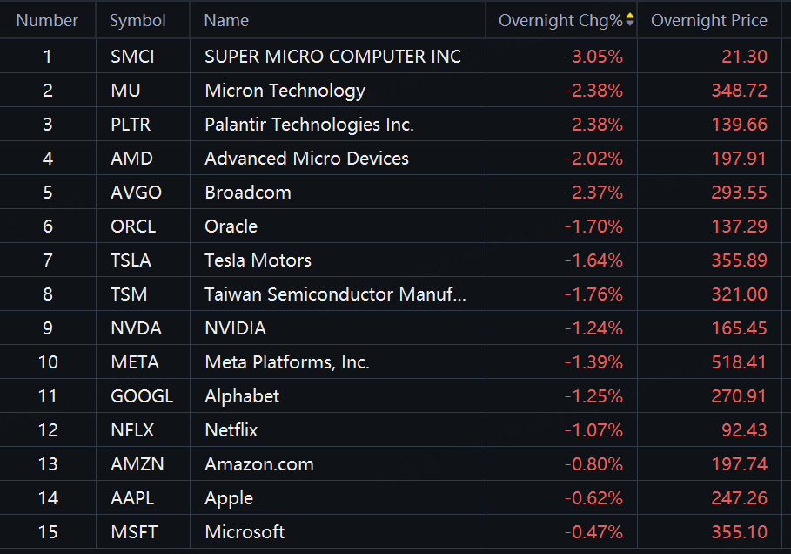Select Advanced Micro Devices stock name
The width and height of the screenshot is (791, 554).
[x=306, y=159]
